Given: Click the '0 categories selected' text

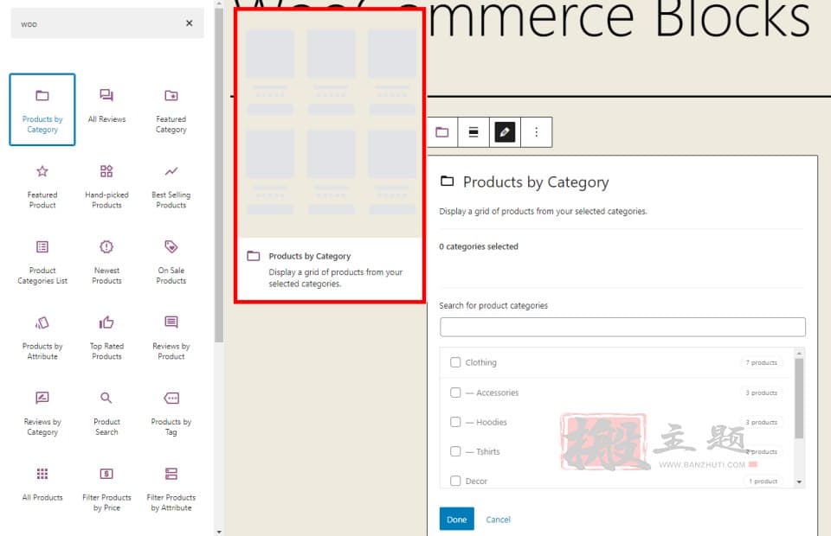Looking at the screenshot, I should tap(479, 246).
